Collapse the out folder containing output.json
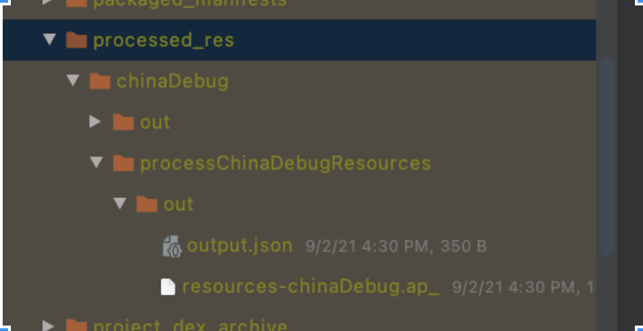The width and height of the screenshot is (643, 331). [x=120, y=203]
